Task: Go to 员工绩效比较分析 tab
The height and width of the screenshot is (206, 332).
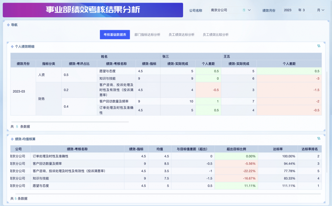Action: pos(216,35)
